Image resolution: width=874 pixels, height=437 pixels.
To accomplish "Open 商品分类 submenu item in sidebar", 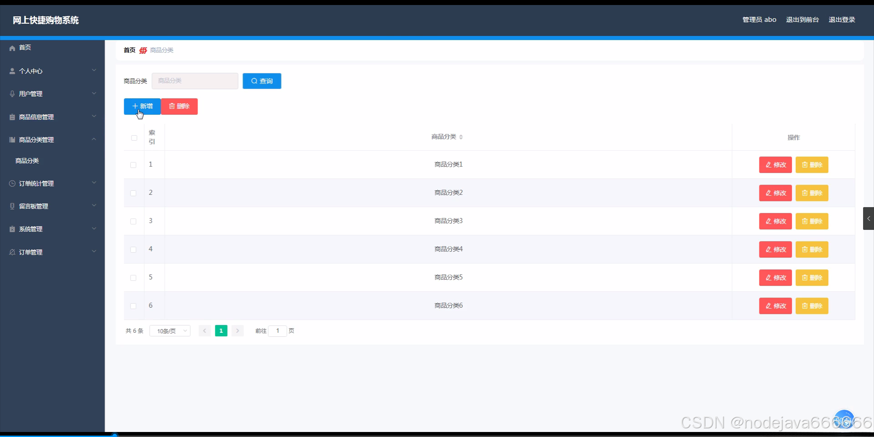I will pyautogui.click(x=27, y=161).
